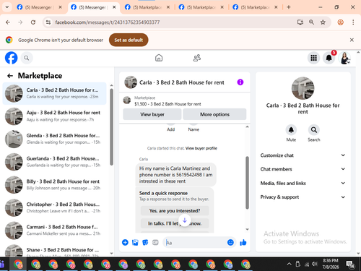
Task: Open the Friends icon in top navigation
Action: [197, 58]
